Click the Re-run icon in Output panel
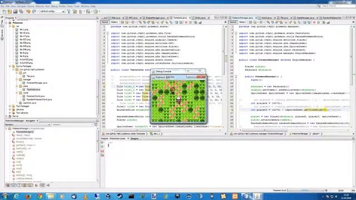This screenshot has width=356, height=200. pos(102,143)
